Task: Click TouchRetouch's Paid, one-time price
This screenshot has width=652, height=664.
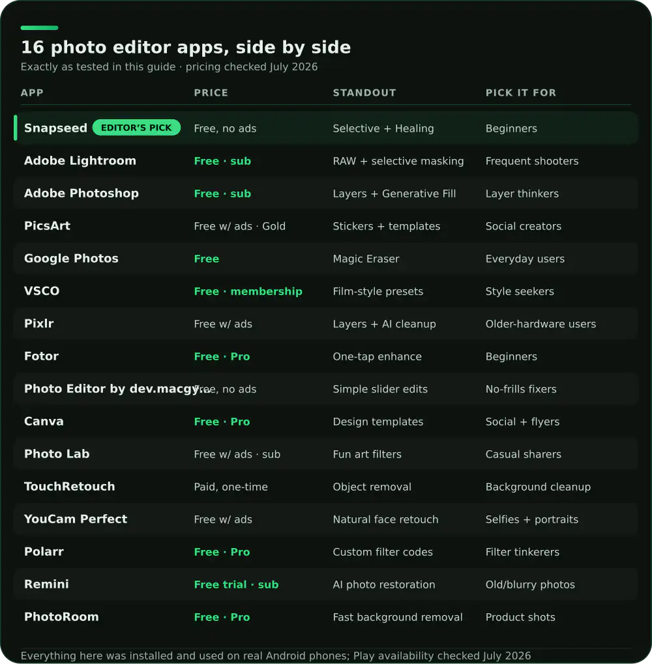Action: [x=231, y=487]
